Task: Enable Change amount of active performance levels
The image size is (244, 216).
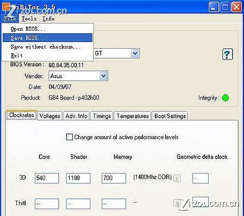Action: tap(69, 137)
